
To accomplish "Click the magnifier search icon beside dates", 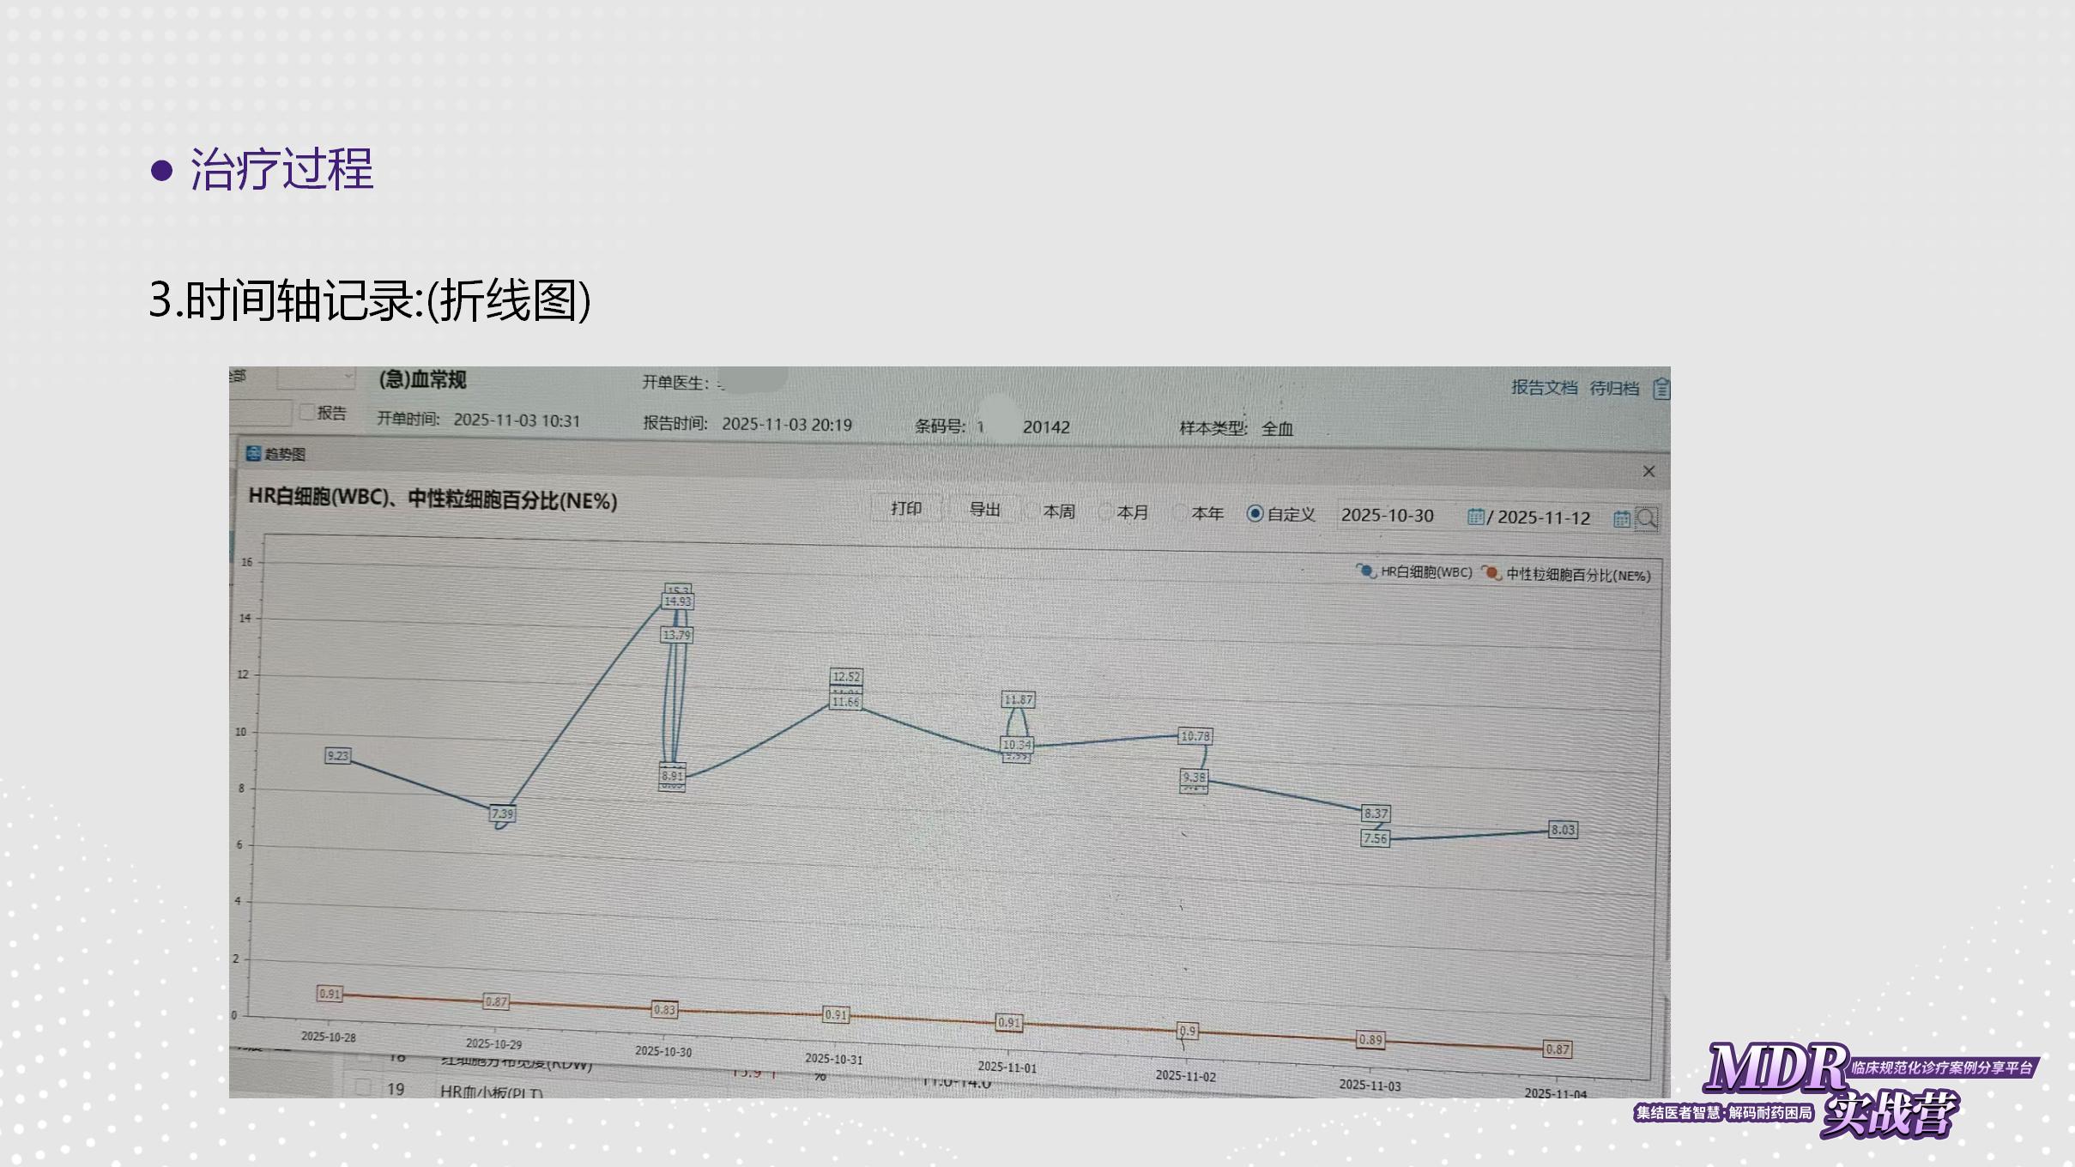I will point(1647,518).
